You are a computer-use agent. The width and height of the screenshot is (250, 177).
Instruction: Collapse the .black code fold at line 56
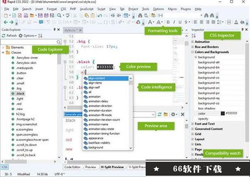[65, 62]
